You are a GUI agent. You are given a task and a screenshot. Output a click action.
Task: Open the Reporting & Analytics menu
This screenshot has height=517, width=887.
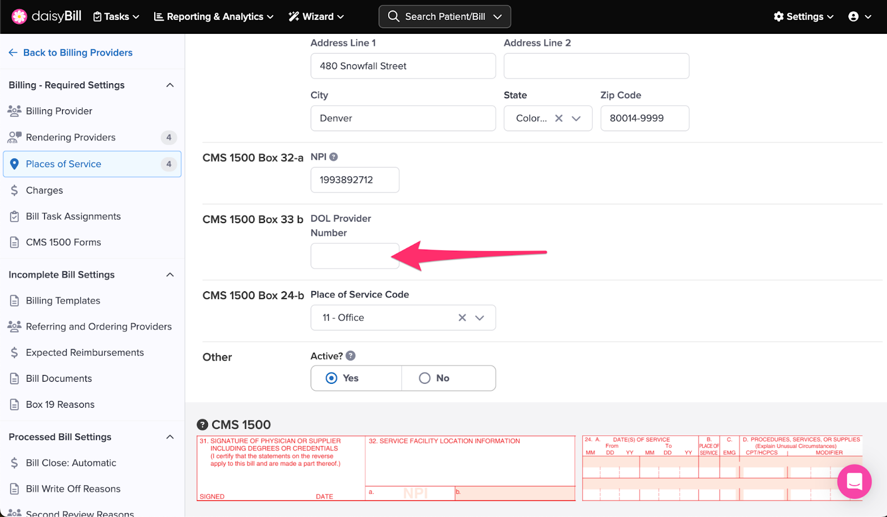[213, 17]
